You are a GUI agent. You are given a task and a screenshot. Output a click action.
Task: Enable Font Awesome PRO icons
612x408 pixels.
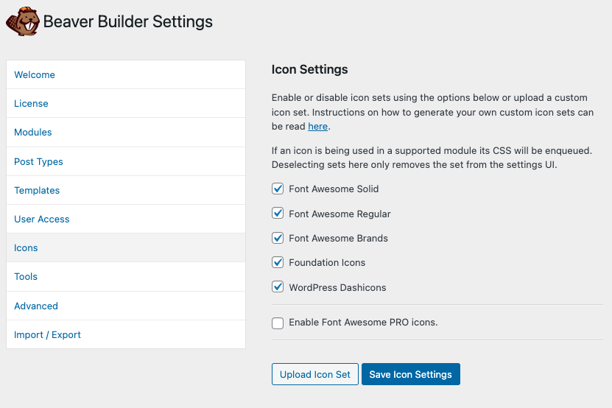[278, 323]
